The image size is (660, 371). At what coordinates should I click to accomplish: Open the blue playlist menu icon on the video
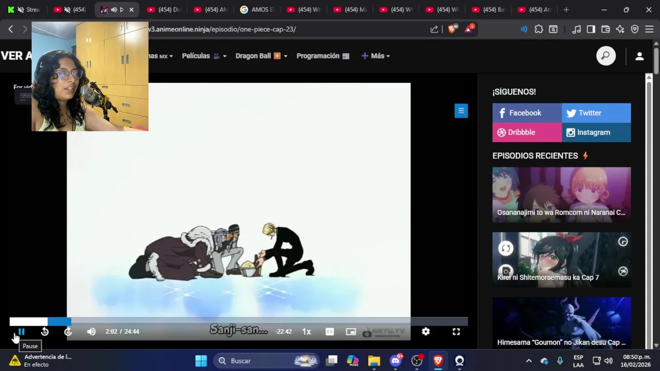click(461, 111)
